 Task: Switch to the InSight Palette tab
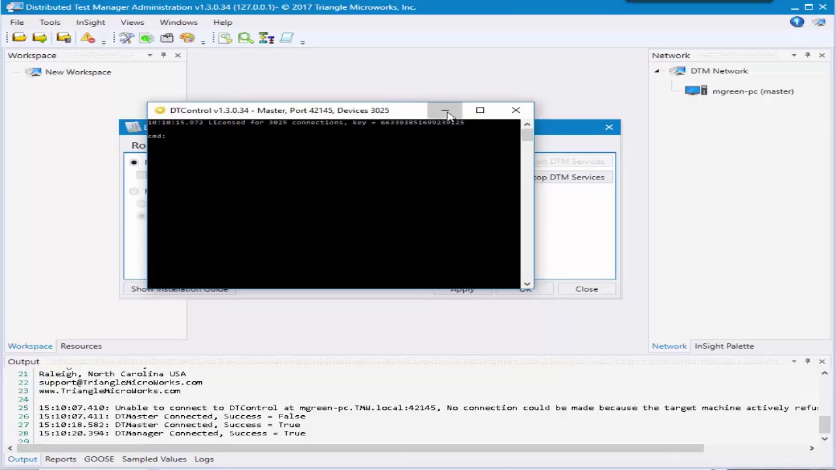coord(724,346)
